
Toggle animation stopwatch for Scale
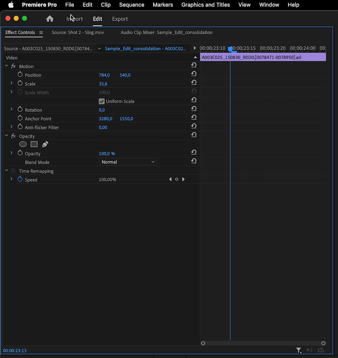pyautogui.click(x=20, y=83)
